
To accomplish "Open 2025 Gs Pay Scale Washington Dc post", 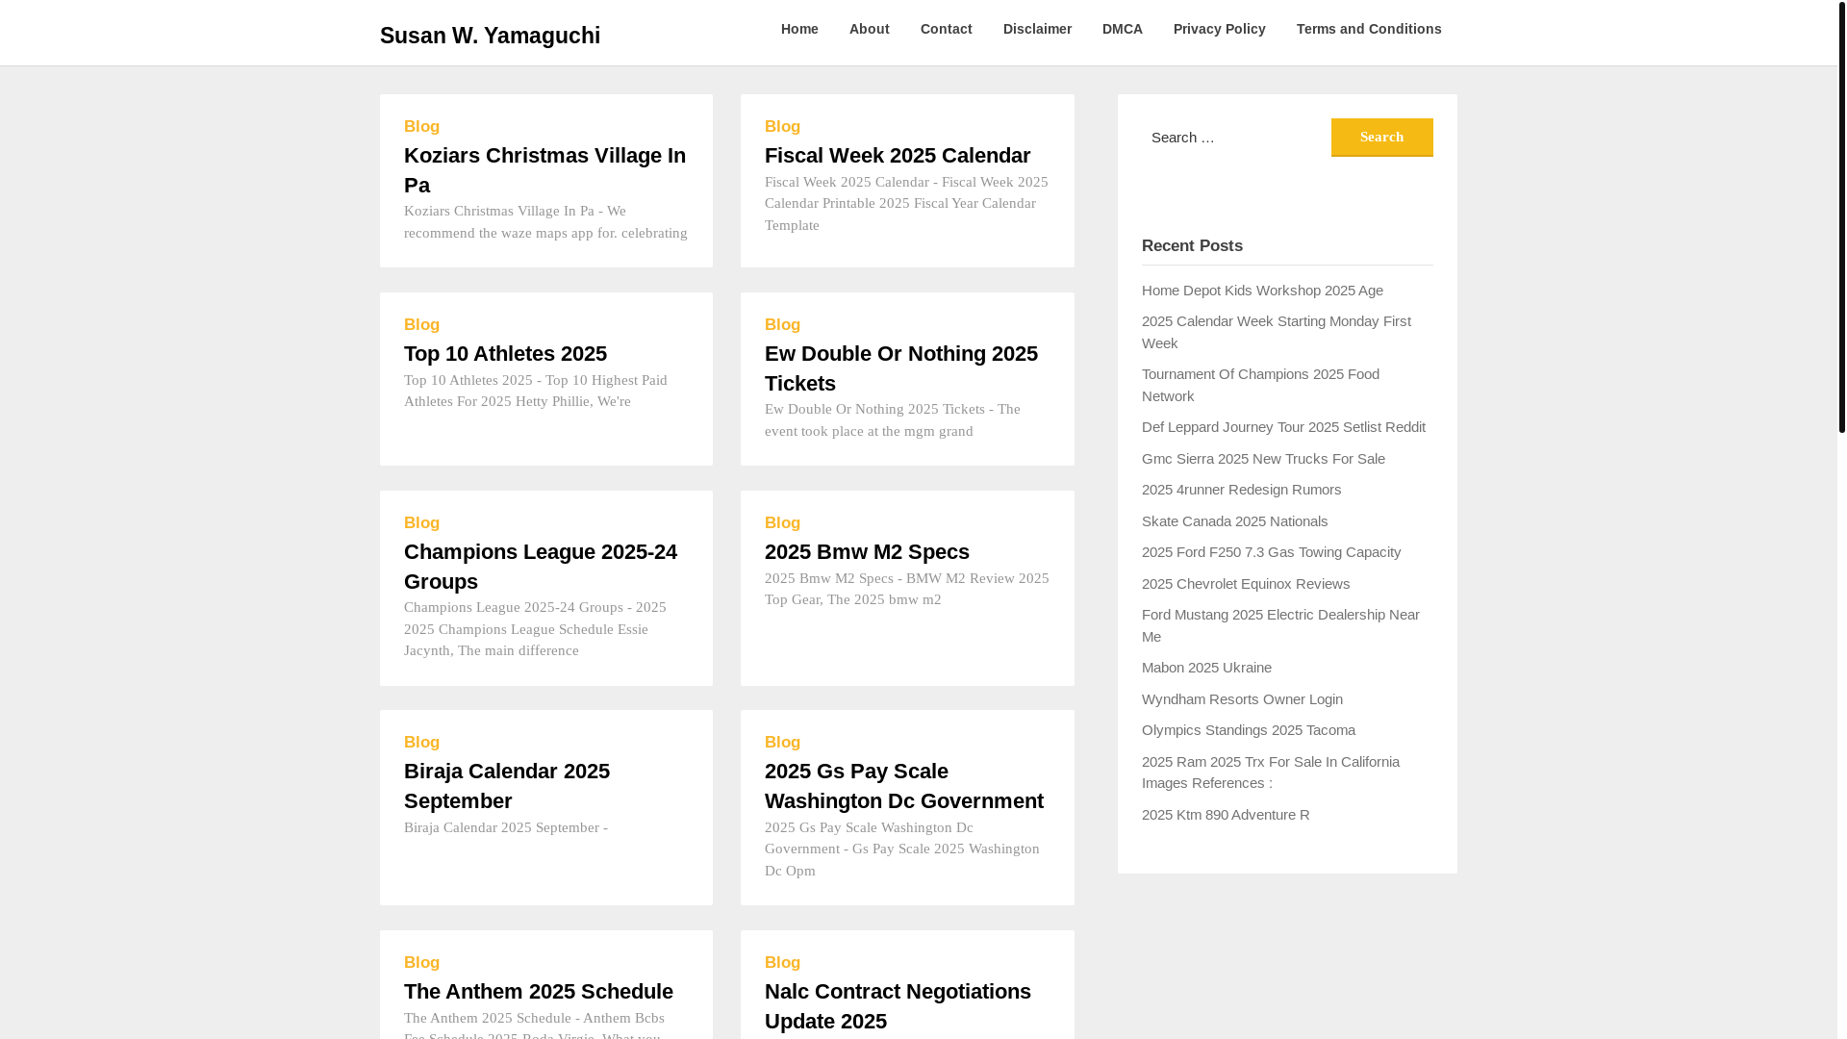I will [904, 786].
